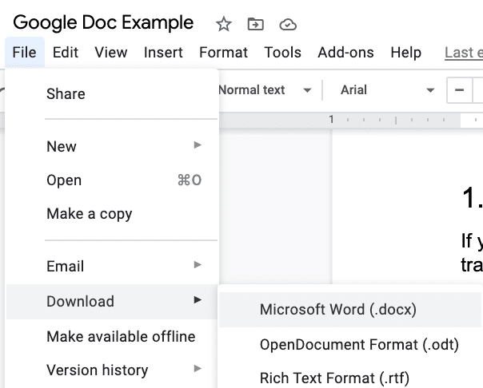Open the Tools menu
483x388 pixels.
tap(283, 52)
